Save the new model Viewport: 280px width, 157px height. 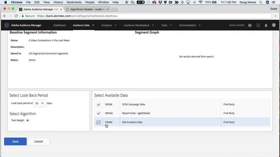(x=15, y=141)
